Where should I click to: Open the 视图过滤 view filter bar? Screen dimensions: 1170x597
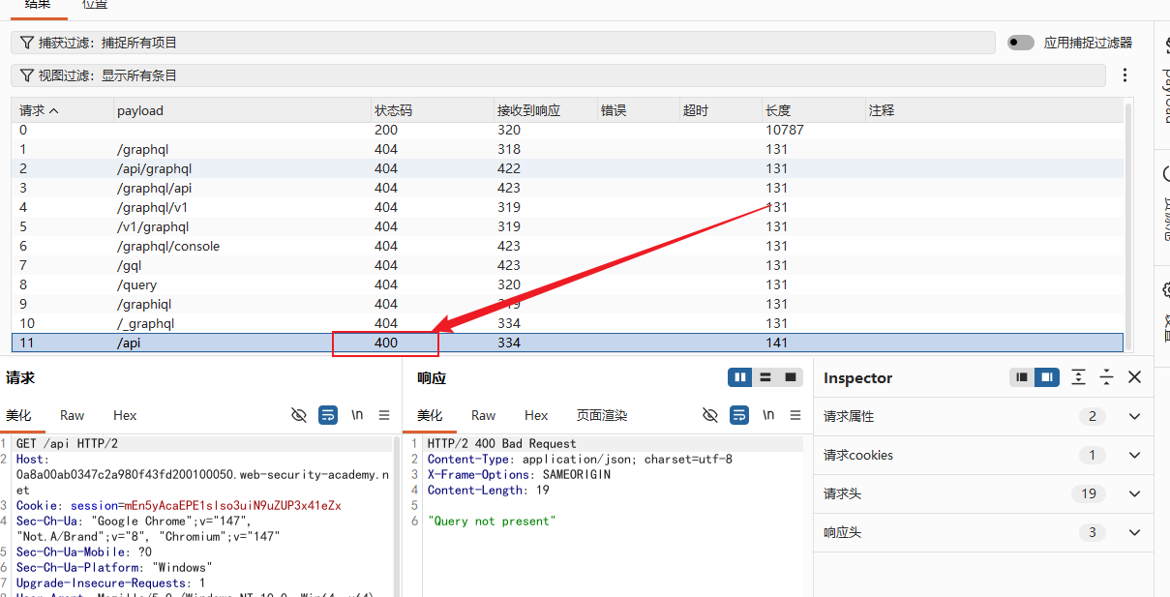coord(558,75)
